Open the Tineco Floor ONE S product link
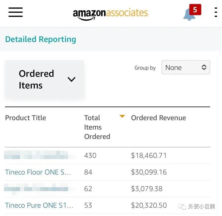Image resolution: width=222 pixels, height=216 pixels. click(38, 172)
